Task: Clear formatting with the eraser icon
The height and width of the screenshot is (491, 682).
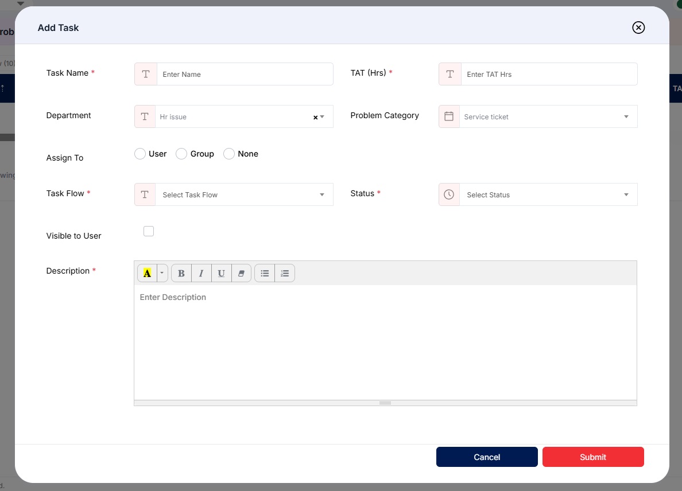Action: (241, 273)
